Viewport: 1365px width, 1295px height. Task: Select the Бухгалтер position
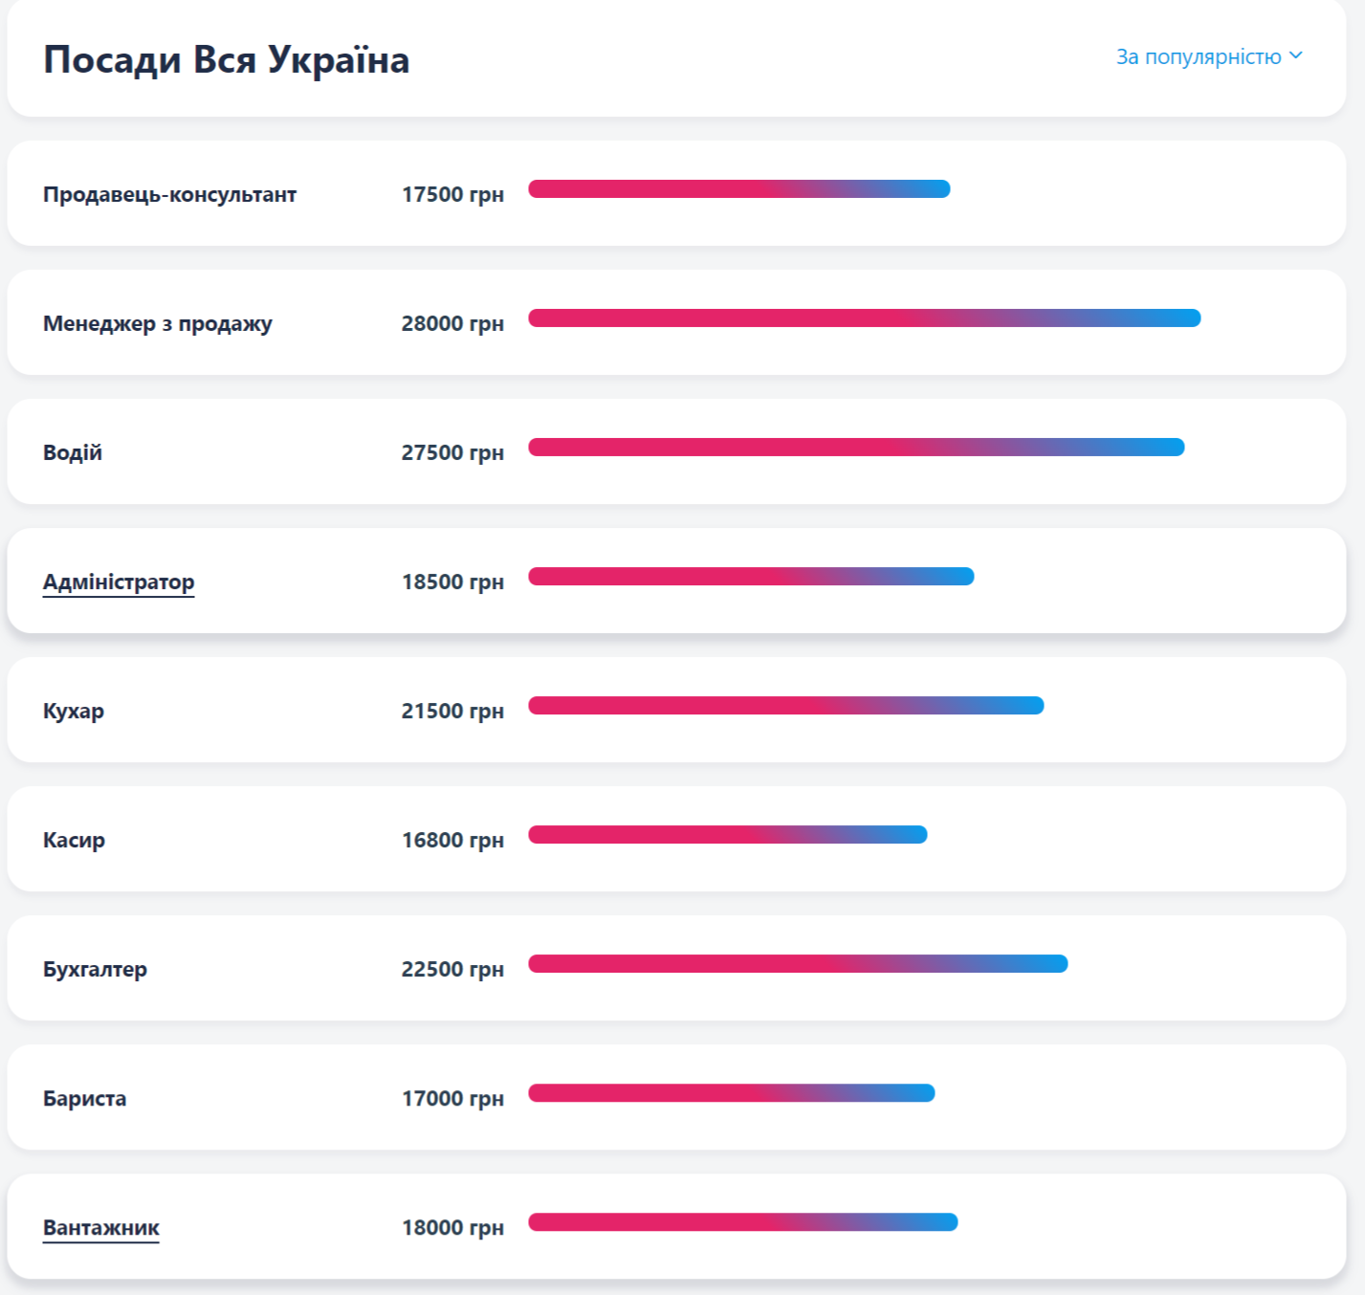[95, 969]
